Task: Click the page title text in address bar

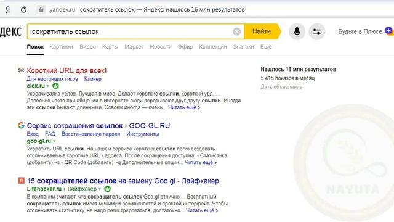Action: (163, 10)
